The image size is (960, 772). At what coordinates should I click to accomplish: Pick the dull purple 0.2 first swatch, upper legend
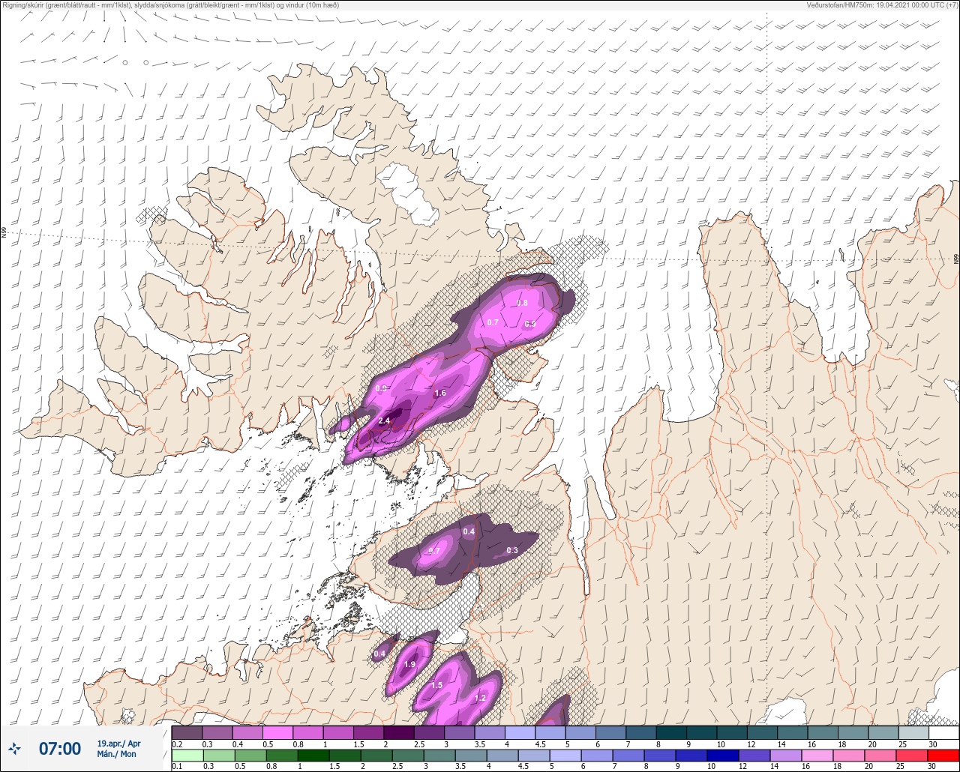187,732
